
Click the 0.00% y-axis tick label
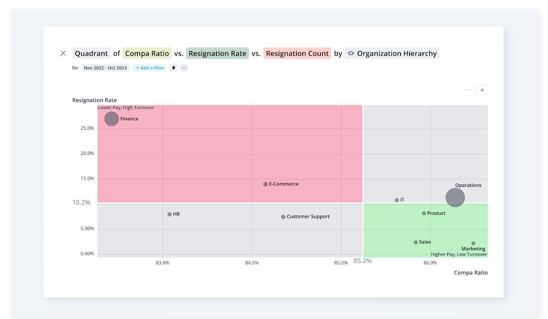pos(87,254)
